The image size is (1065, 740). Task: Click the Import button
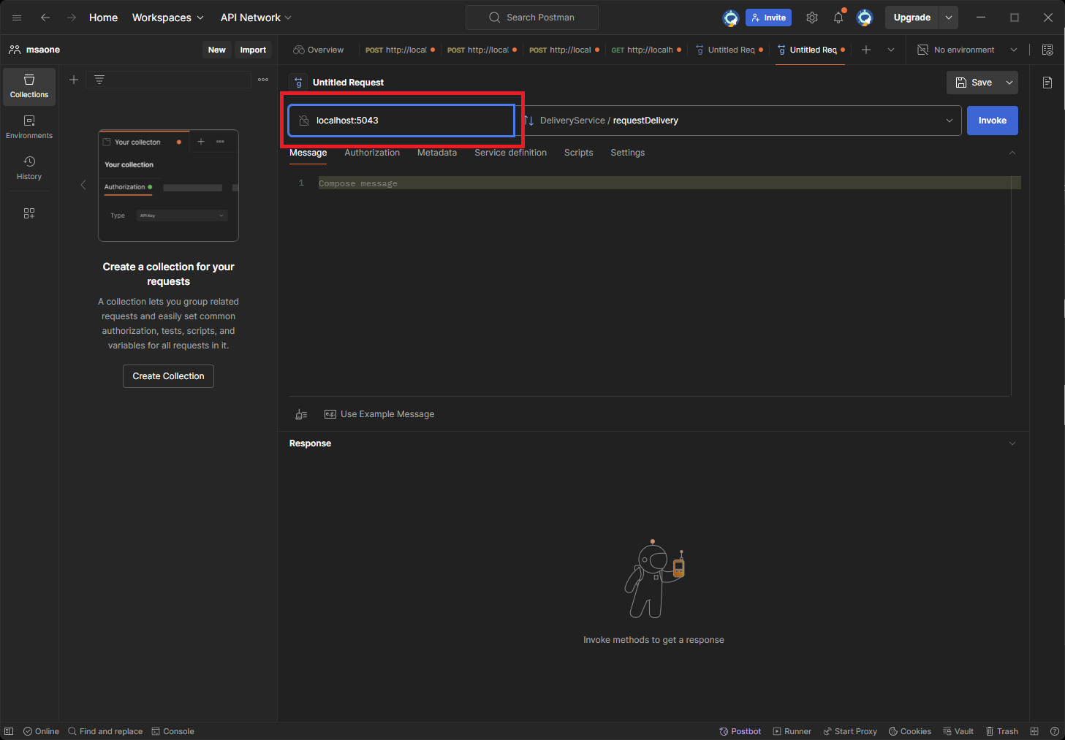tap(253, 50)
